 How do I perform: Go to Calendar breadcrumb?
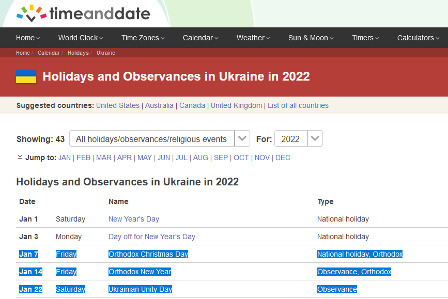point(49,53)
